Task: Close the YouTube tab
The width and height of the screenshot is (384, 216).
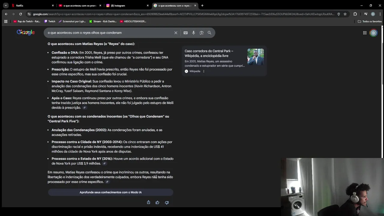Action: [x=100, y=5]
